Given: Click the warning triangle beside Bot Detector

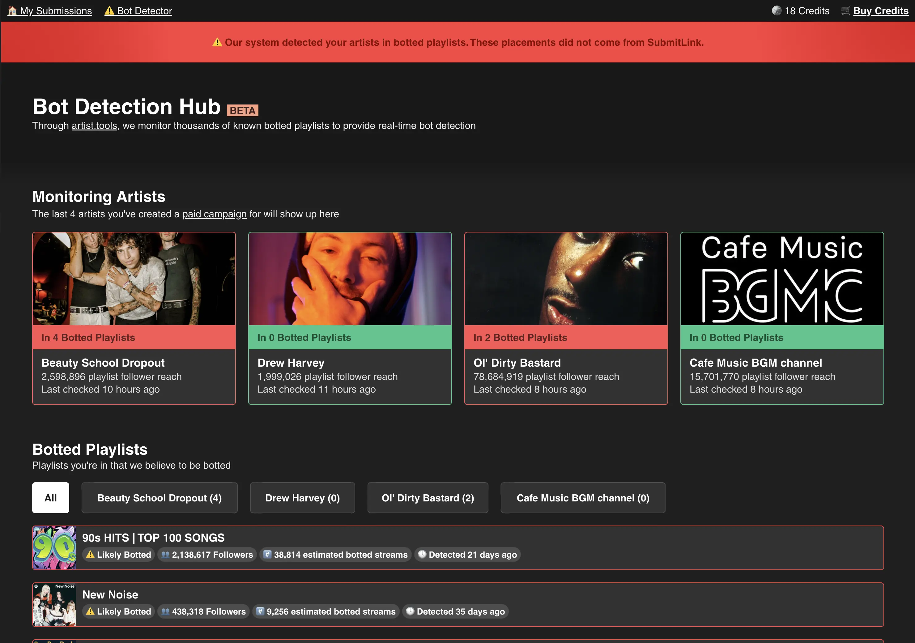Looking at the screenshot, I should click(x=109, y=11).
